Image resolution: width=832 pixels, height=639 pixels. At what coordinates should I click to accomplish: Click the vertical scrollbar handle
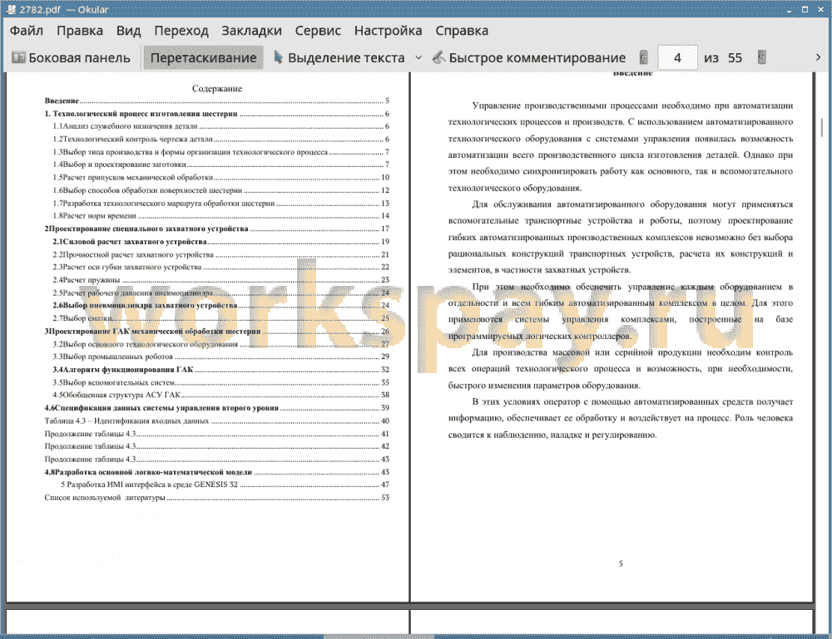pos(822,127)
